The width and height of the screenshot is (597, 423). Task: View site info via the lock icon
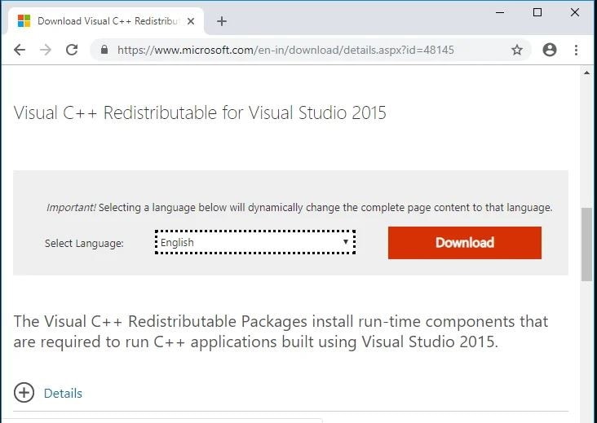coord(104,50)
